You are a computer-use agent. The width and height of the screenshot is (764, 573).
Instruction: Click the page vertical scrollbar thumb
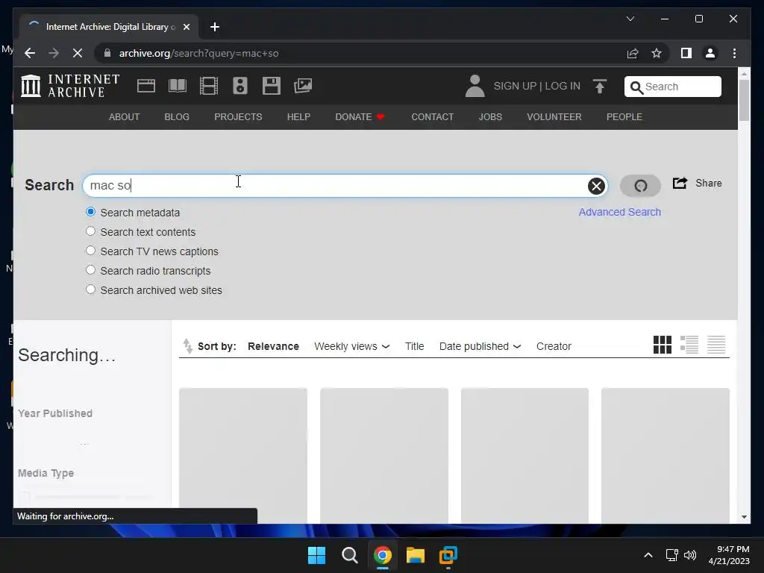point(744,99)
